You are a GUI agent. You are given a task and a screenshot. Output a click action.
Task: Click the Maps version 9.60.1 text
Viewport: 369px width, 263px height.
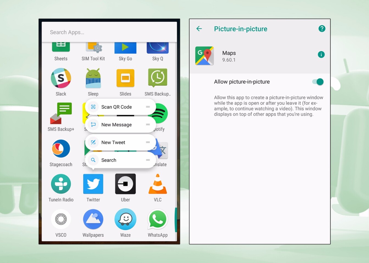point(229,60)
